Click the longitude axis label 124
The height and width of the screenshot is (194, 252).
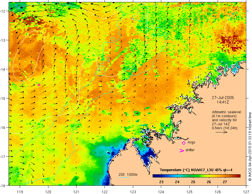click(161, 192)
